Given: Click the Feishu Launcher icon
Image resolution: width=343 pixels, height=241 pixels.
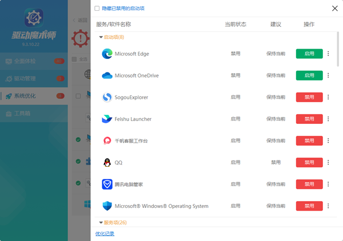Looking at the screenshot, I should (107, 119).
